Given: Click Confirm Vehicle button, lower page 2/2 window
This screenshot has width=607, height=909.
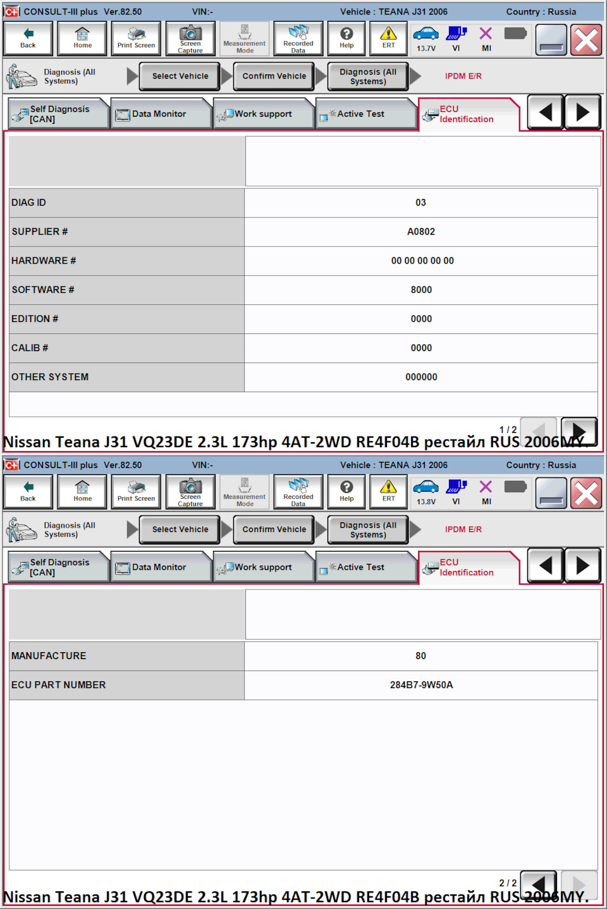Looking at the screenshot, I should [274, 529].
